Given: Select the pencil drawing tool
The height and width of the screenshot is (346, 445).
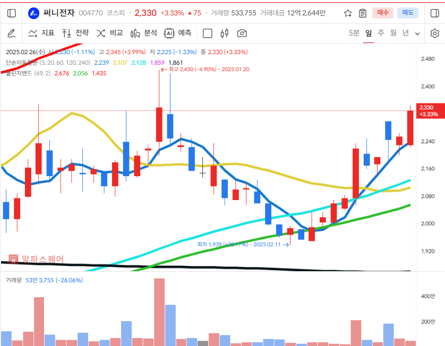Looking at the screenshot, I should (12, 33).
